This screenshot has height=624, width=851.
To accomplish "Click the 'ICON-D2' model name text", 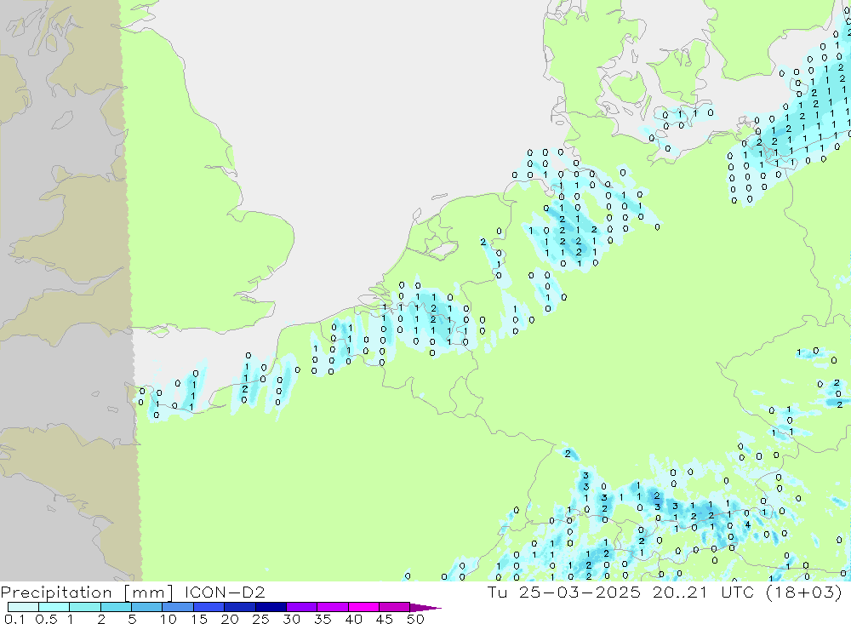I will tap(225, 592).
